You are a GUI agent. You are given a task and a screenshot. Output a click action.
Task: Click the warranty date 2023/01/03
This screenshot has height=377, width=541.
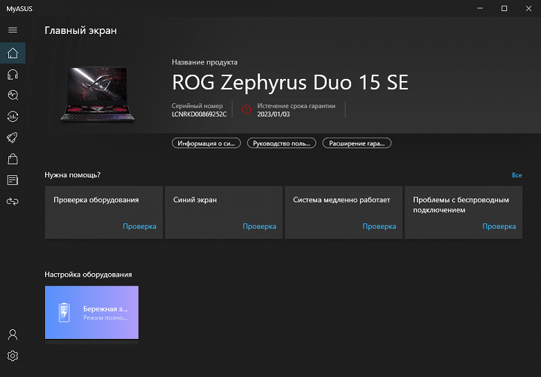[273, 114]
